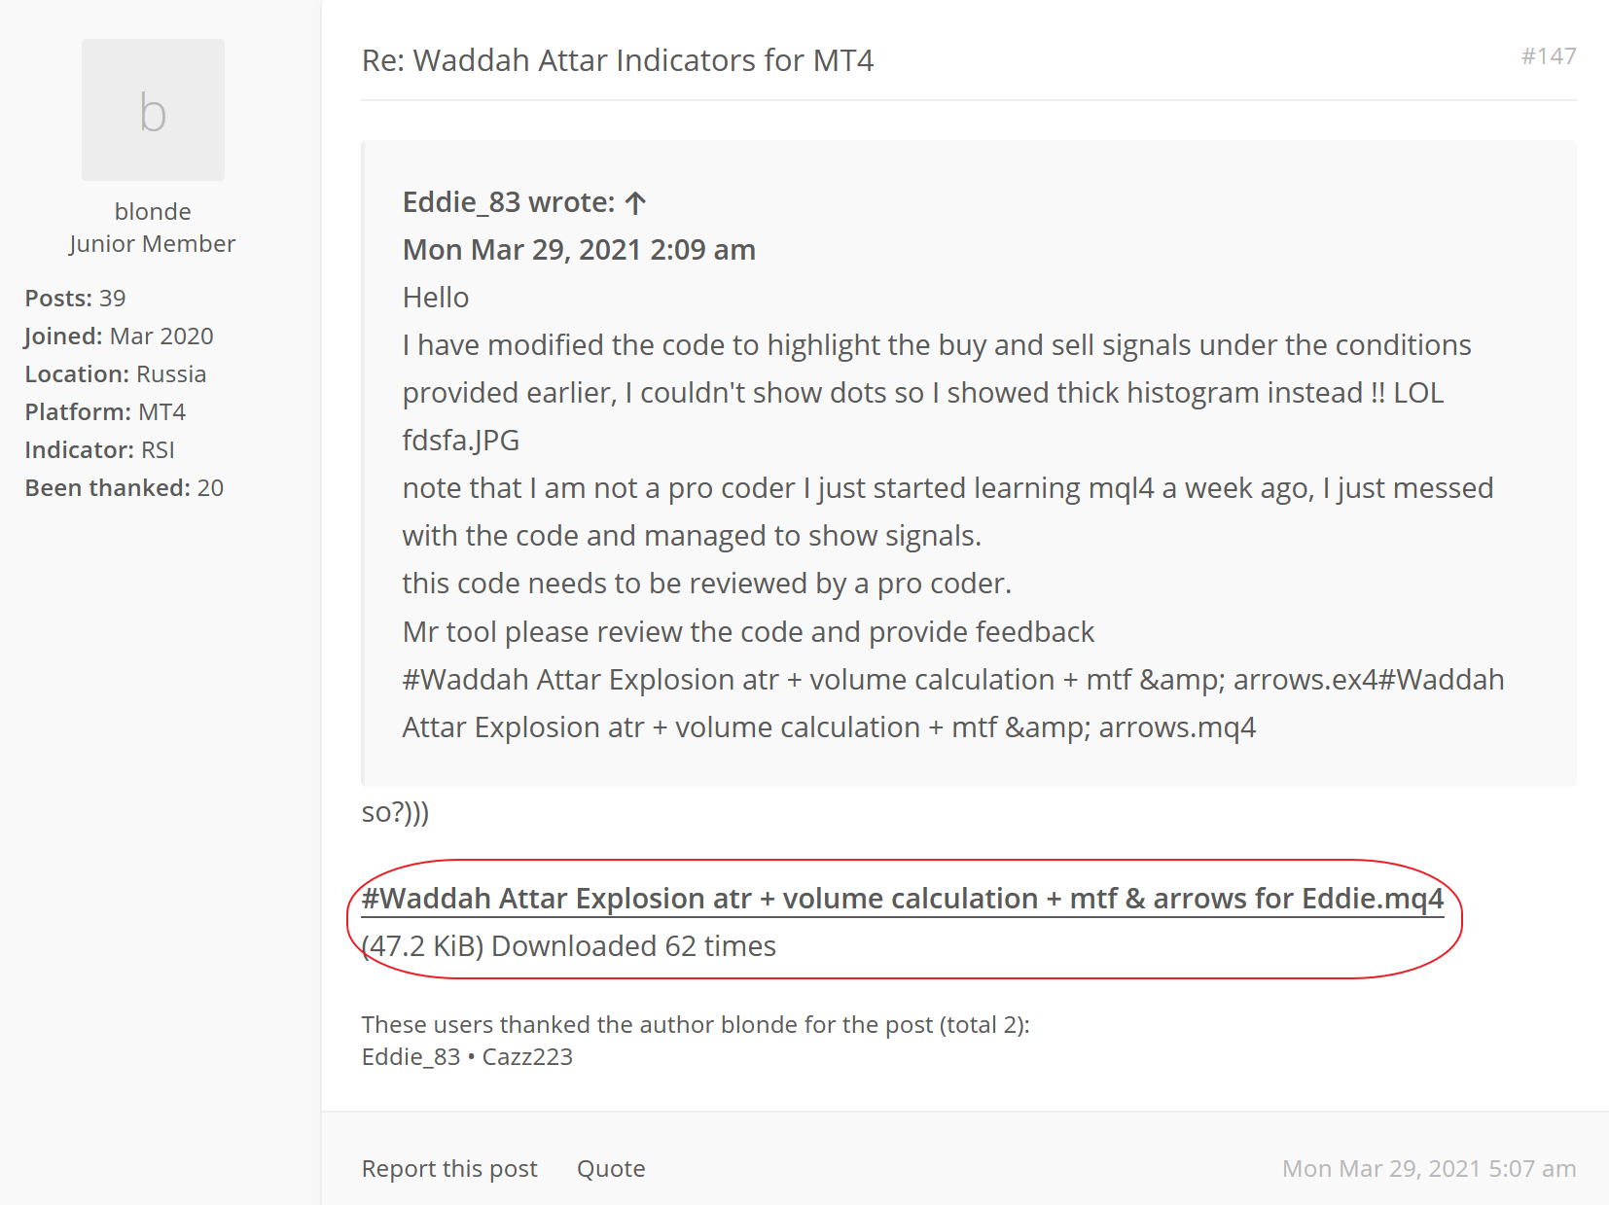
Task: Open Cazz223 in the thanked users list
Action: pyautogui.click(x=527, y=1057)
